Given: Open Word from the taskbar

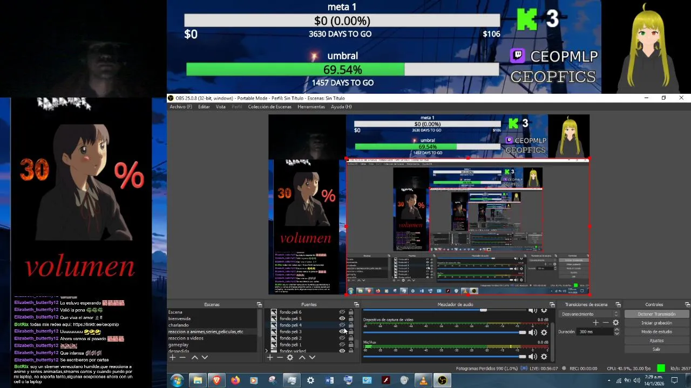Looking at the screenshot, I should (x=329, y=380).
